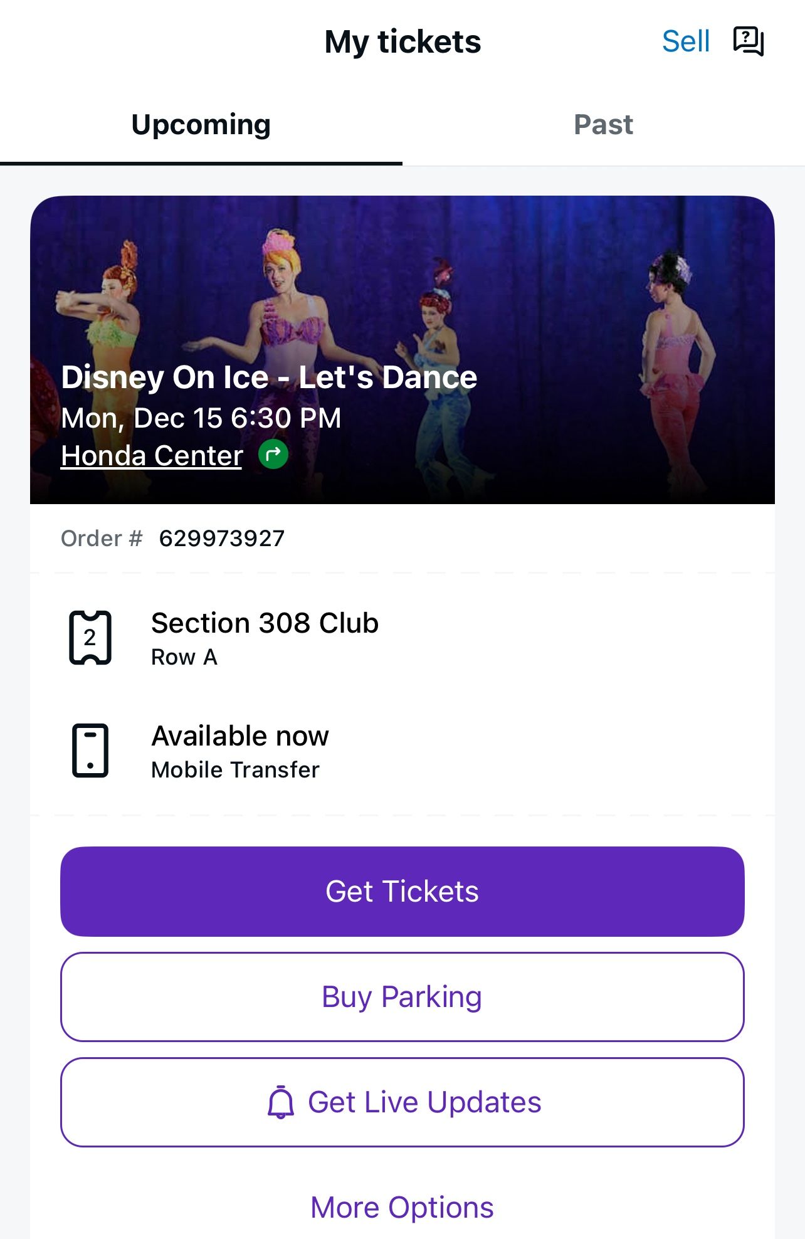Switch to the Upcoming tab

click(201, 125)
